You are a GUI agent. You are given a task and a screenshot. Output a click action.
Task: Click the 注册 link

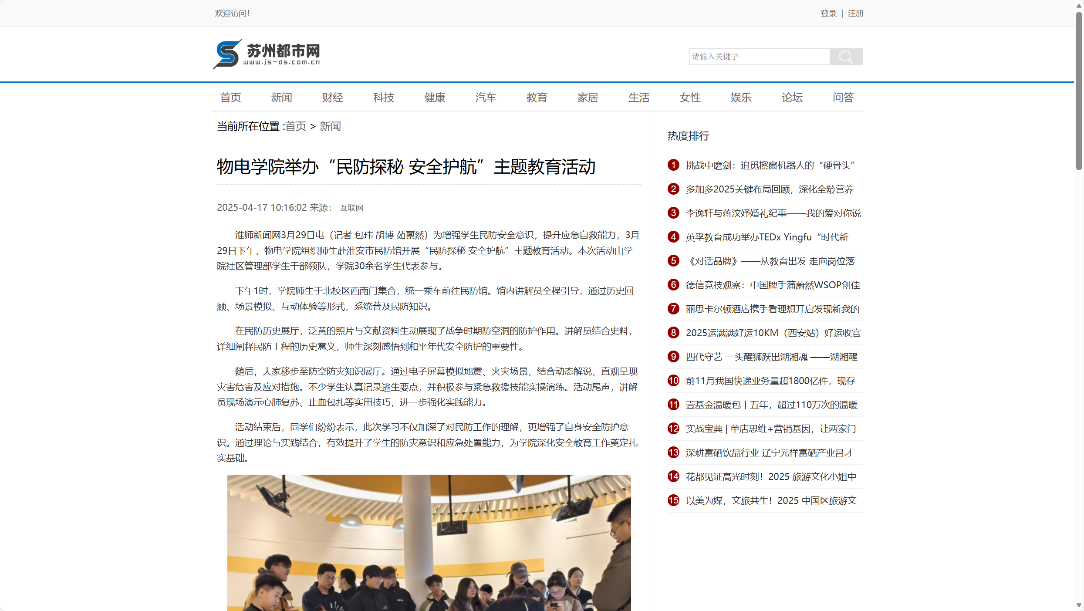click(x=855, y=13)
